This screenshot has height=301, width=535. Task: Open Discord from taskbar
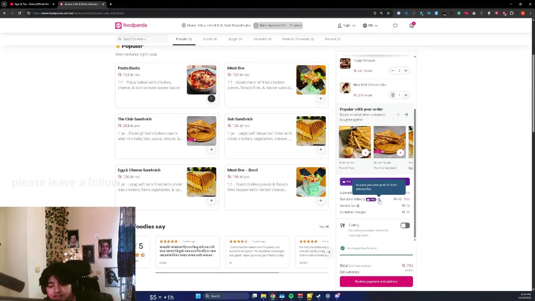point(337,296)
